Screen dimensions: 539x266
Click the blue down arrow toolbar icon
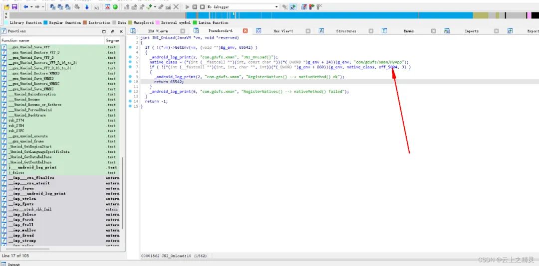(x=87, y=7)
